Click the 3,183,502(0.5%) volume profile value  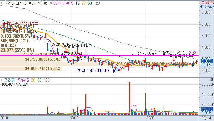(16, 36)
